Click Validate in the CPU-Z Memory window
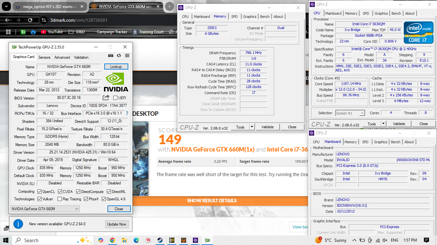This screenshot has height=245, width=437. coord(267,127)
